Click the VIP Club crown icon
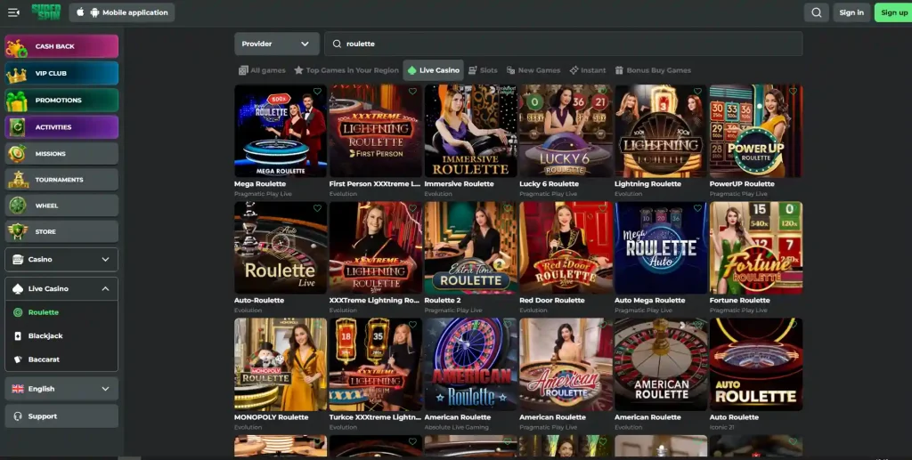The width and height of the screenshot is (912, 460). 16,75
